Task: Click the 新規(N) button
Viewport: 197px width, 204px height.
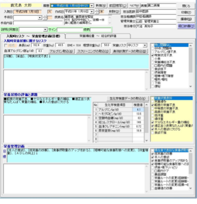Action: click(x=101, y=6)
